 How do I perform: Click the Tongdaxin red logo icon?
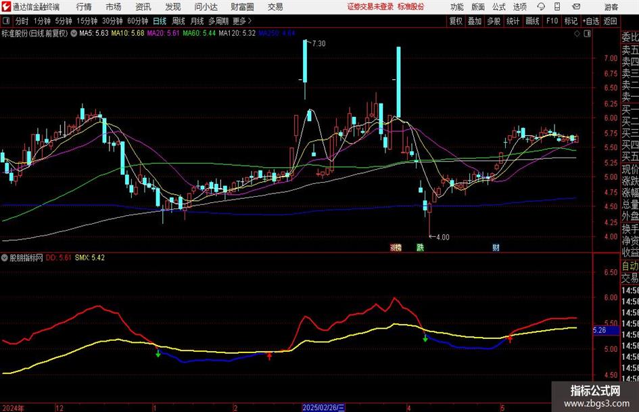click(x=5, y=7)
